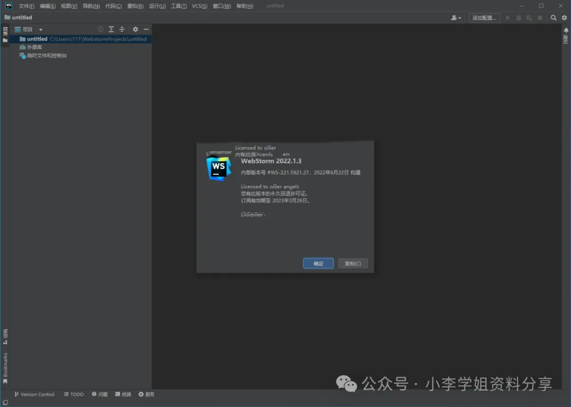Open IDE settings with the top-right gear icon
This screenshot has width=571, height=407.
tap(565, 17)
